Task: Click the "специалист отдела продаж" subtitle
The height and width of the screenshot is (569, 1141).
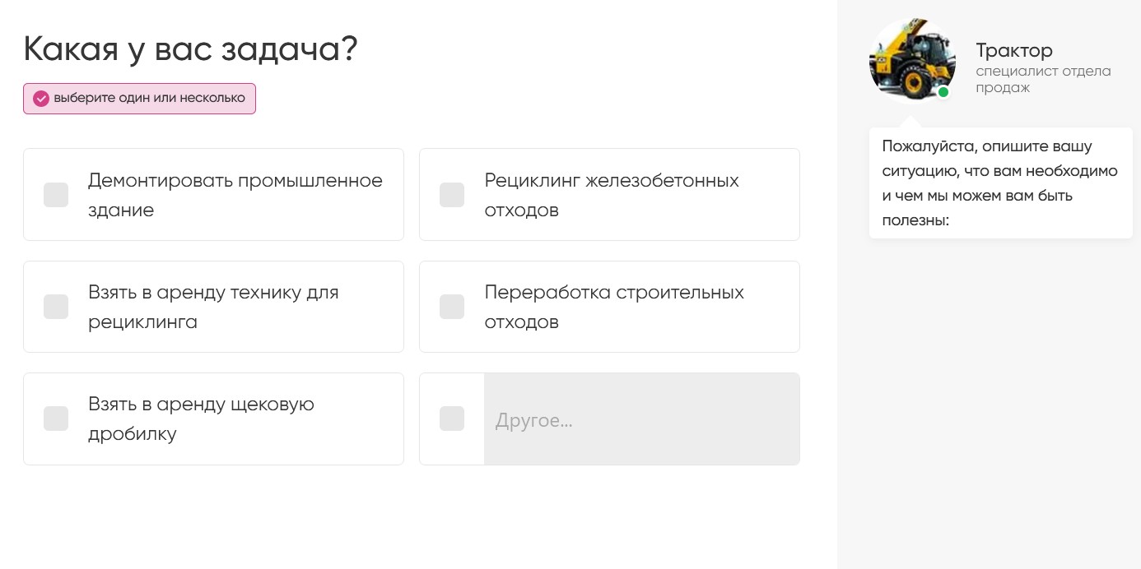Action: click(x=1043, y=79)
